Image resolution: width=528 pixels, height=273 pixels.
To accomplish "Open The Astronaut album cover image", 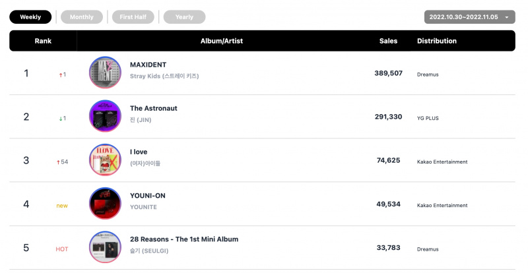I will tap(105, 116).
